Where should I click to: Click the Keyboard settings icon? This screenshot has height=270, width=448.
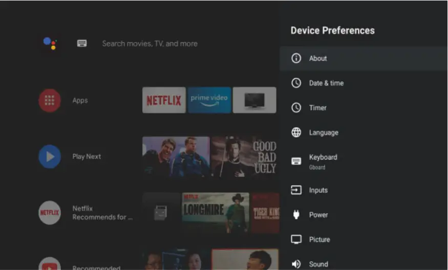point(296,161)
